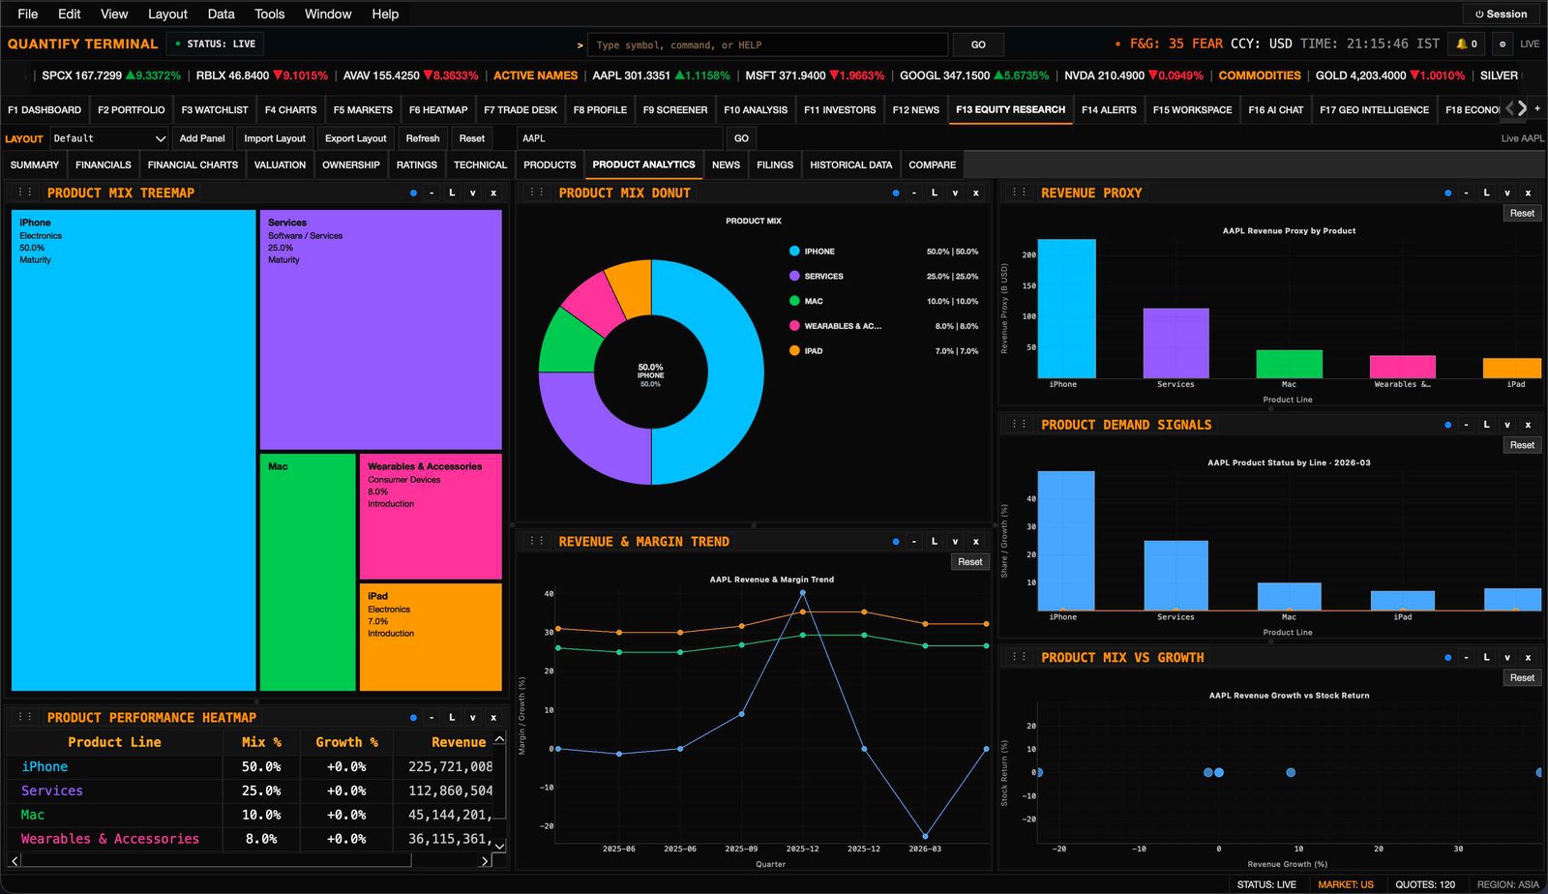The height and width of the screenshot is (894, 1548).
Task: Click the Wearables & Accessories treemap block
Action: pos(431,517)
